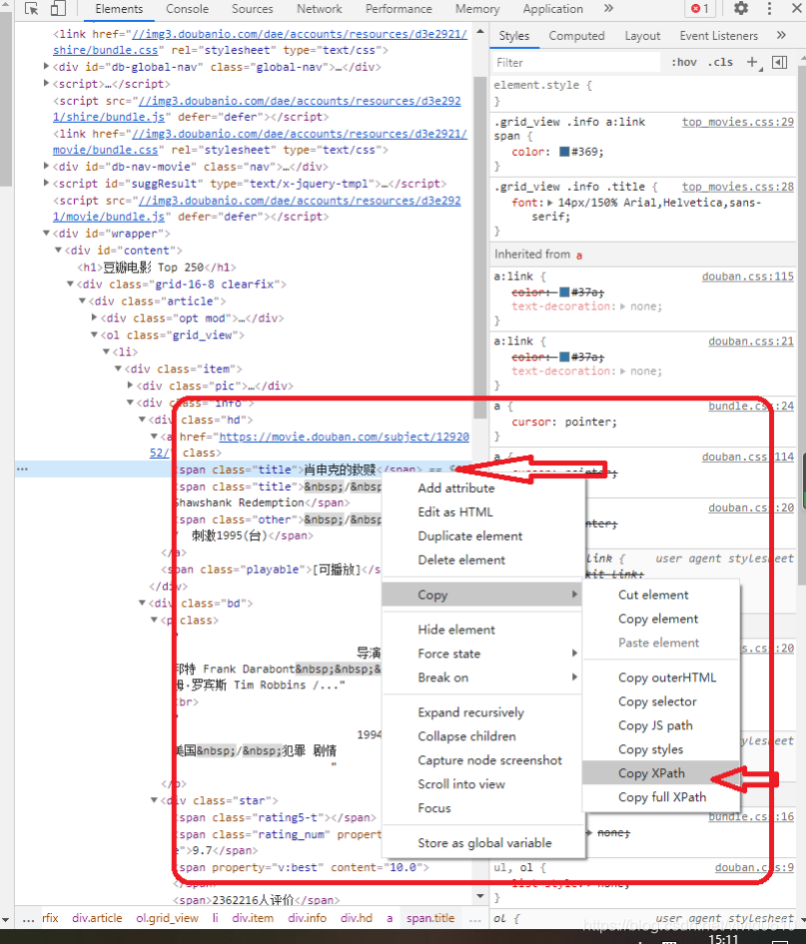Select div.article in breadcrumb bar
The image size is (806, 944).
pyautogui.click(x=97, y=918)
